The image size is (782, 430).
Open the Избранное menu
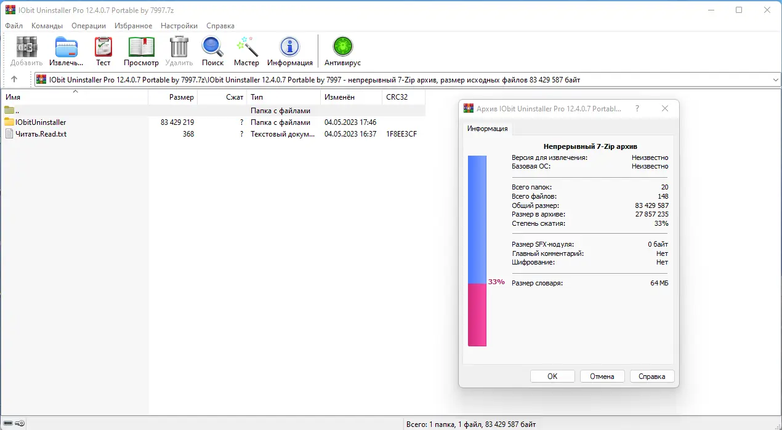[x=134, y=26]
